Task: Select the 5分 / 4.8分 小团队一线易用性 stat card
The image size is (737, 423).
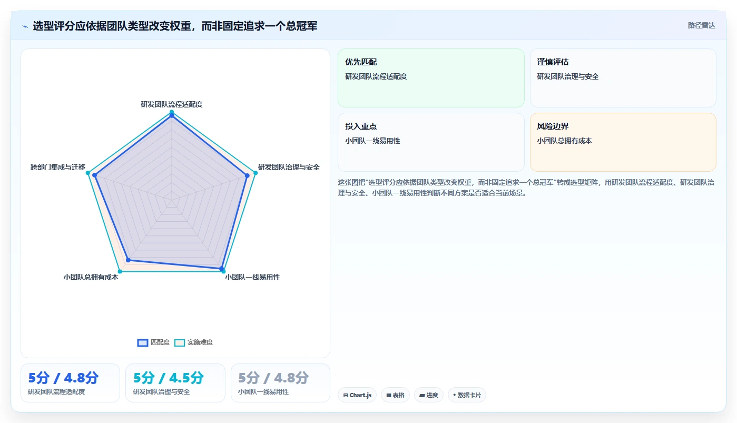Action: [280, 383]
